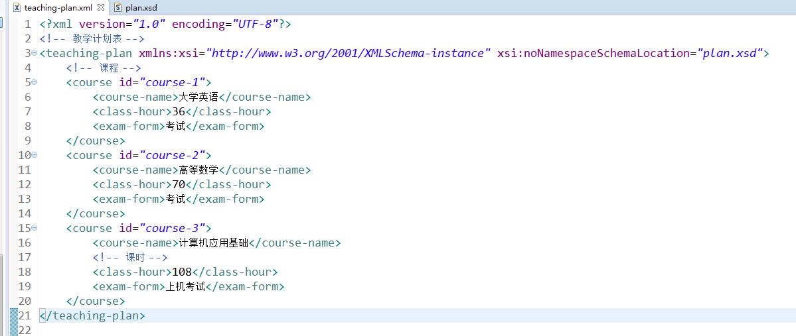
Task: Click line number 12 in the gutter
Action: (25, 184)
